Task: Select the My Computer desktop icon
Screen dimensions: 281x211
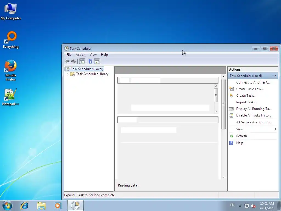Action: coord(11,12)
